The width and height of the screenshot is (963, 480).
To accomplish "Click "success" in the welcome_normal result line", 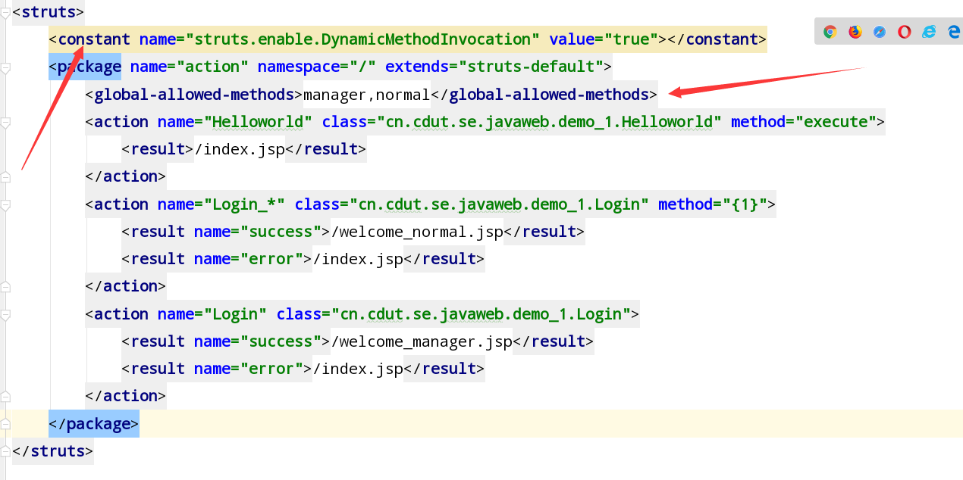I will (x=281, y=232).
